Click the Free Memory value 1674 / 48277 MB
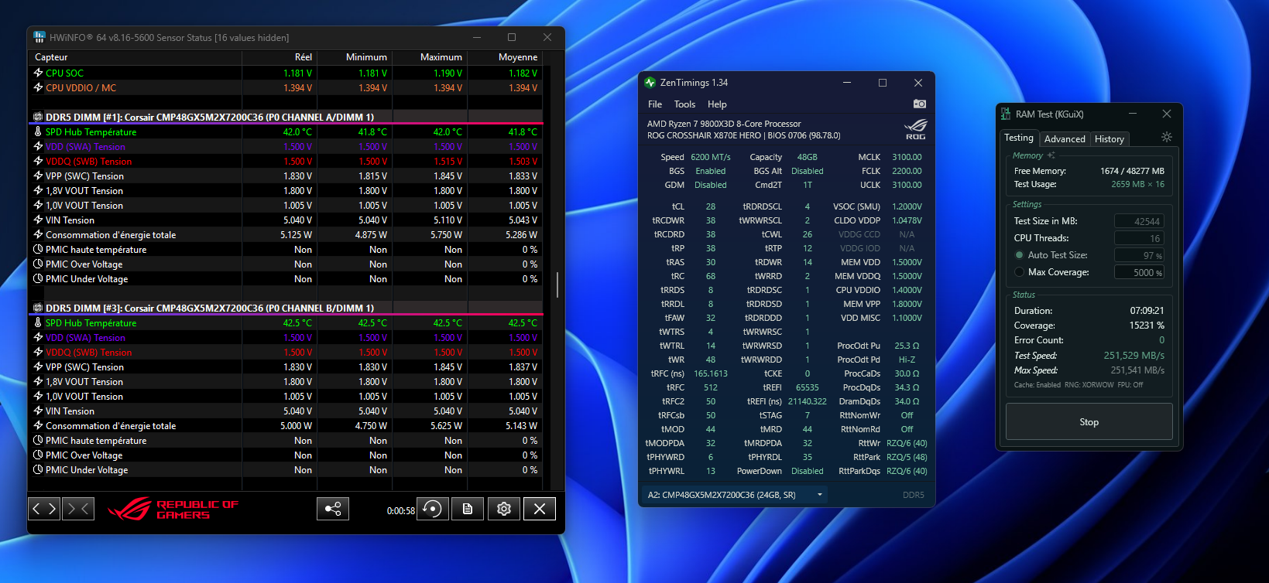This screenshot has width=1269, height=583. tap(1132, 171)
